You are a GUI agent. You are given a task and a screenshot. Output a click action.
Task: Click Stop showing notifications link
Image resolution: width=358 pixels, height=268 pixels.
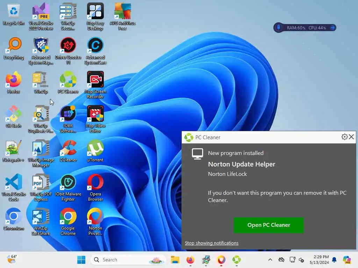[x=212, y=243]
